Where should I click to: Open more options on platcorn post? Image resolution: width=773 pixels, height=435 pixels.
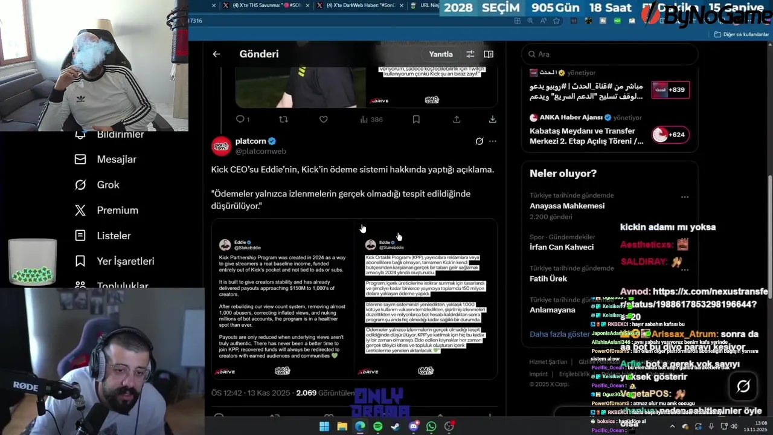pos(493,141)
